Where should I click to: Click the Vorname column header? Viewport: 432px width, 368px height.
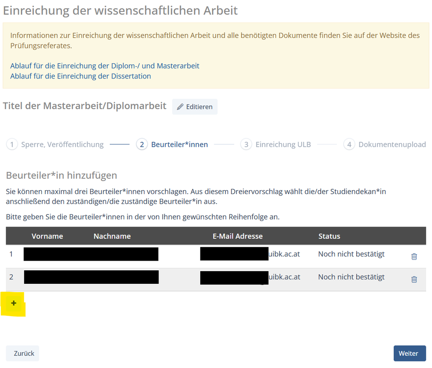(47, 236)
